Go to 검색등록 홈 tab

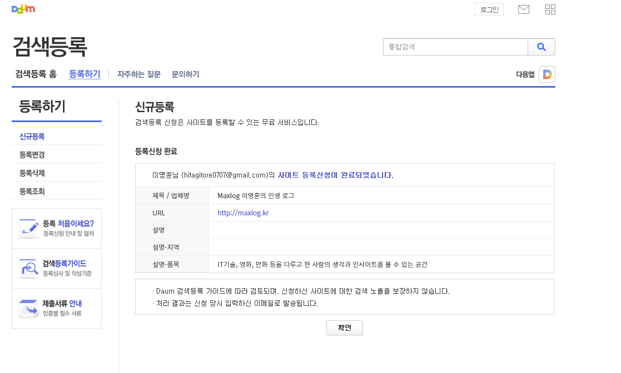point(36,74)
